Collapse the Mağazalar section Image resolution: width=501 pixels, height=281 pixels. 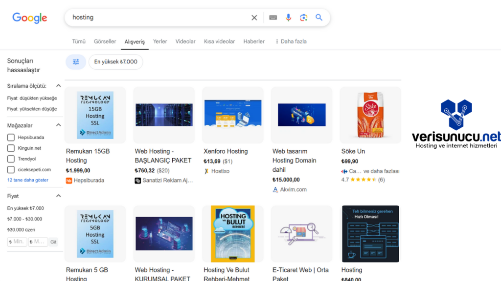click(x=59, y=125)
